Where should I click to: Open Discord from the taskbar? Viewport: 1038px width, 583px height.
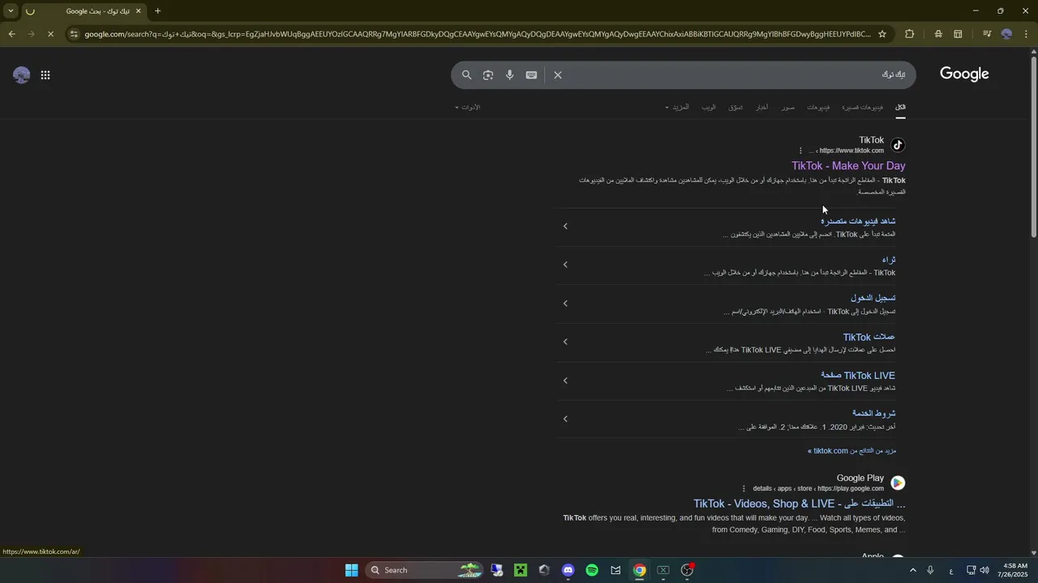(568, 570)
